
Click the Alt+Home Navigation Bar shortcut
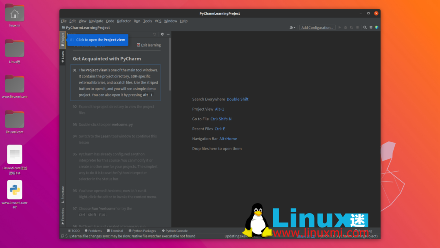pyautogui.click(x=228, y=139)
